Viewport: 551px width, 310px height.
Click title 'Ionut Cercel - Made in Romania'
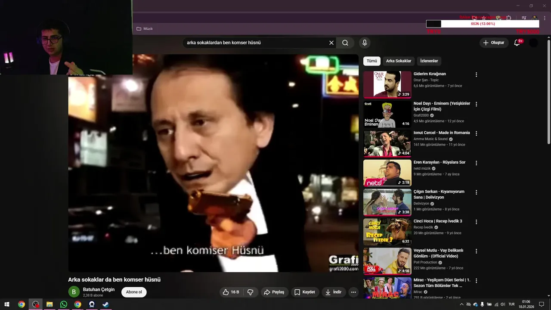442,133
